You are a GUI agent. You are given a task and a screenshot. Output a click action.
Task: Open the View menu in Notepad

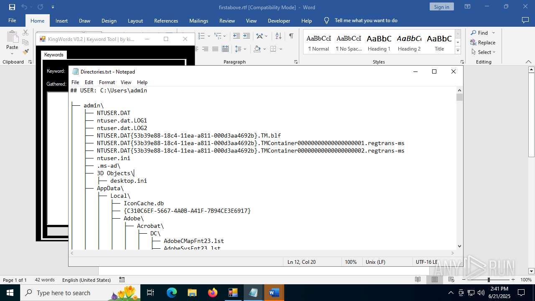[x=126, y=82]
